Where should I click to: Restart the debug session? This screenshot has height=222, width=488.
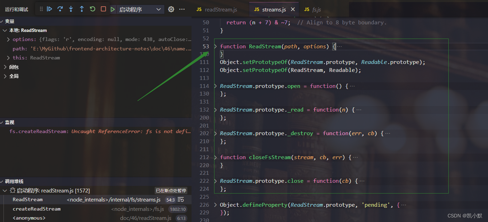pyautogui.click(x=92, y=9)
